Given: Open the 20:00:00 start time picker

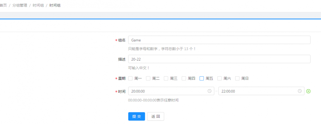Looking at the screenshot, I should click(x=171, y=91).
